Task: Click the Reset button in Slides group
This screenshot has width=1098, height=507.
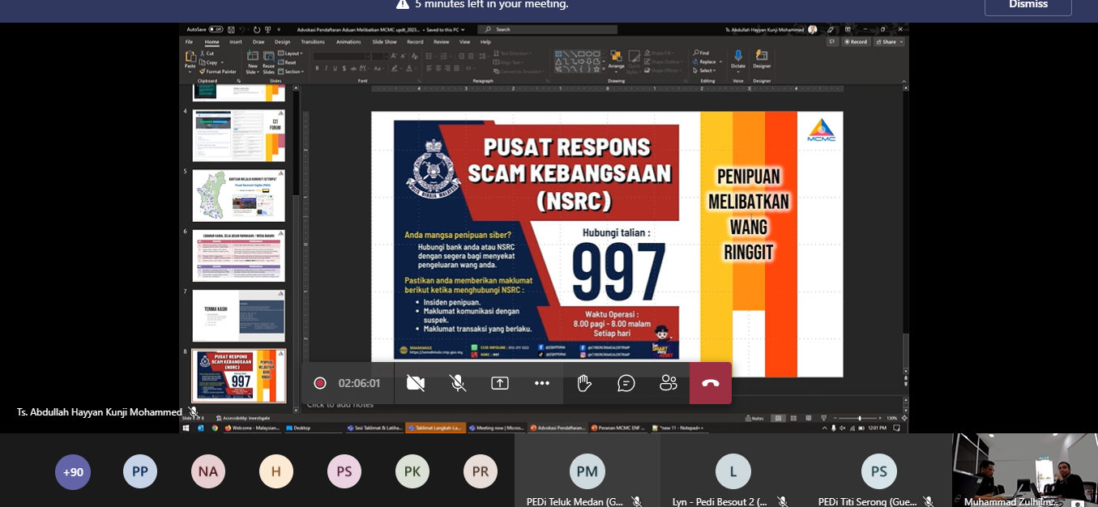Action: click(x=288, y=62)
